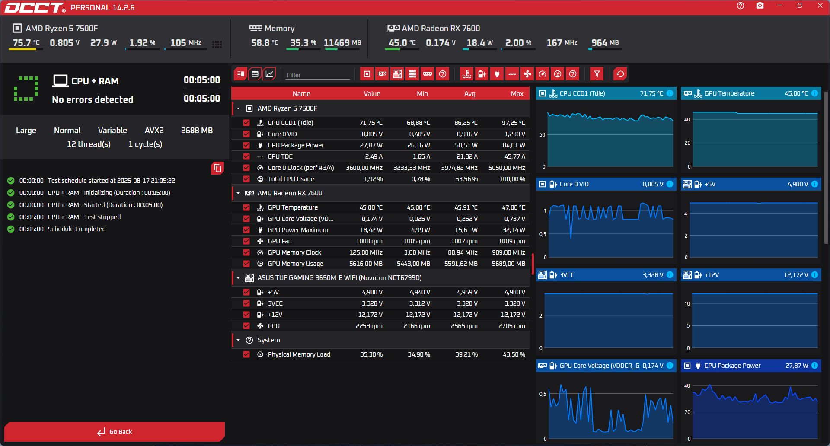This screenshot has height=446, width=830.
Task: Click the 12 thread(s) setting text
Action: [x=89, y=144]
